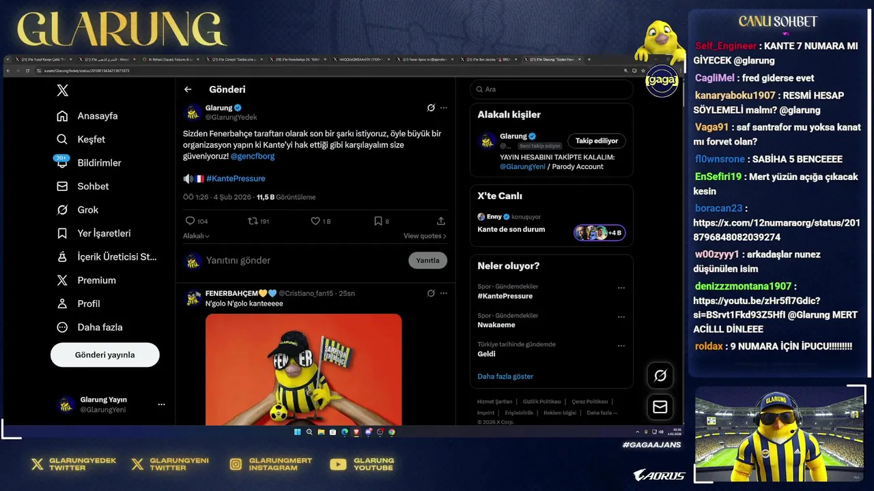Click the Ara search field
Image resolution: width=874 pixels, height=491 pixels.
(x=552, y=89)
